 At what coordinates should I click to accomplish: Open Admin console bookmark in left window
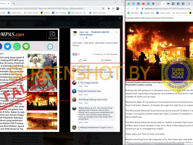[31, 13]
